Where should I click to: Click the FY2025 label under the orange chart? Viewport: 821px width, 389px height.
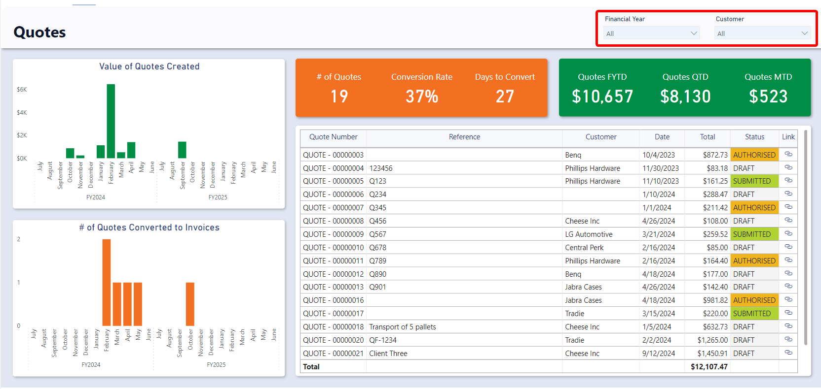(216, 364)
